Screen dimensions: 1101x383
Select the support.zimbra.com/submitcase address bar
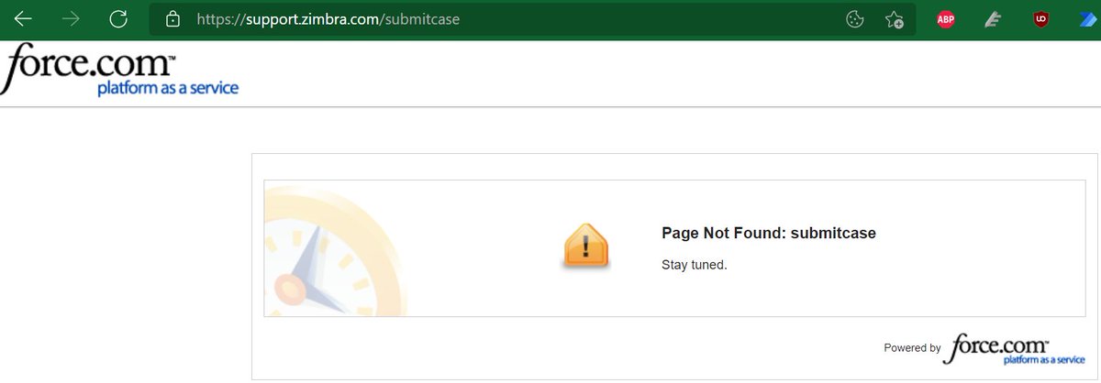point(532,18)
